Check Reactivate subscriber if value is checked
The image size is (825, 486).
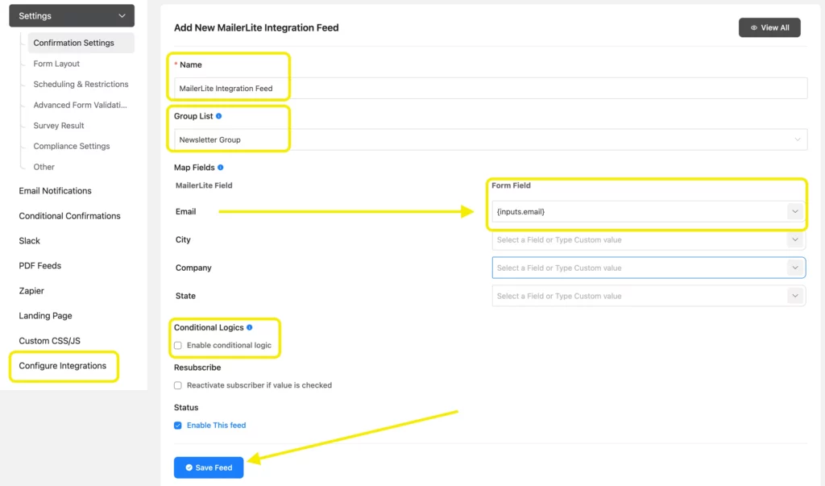pyautogui.click(x=178, y=385)
